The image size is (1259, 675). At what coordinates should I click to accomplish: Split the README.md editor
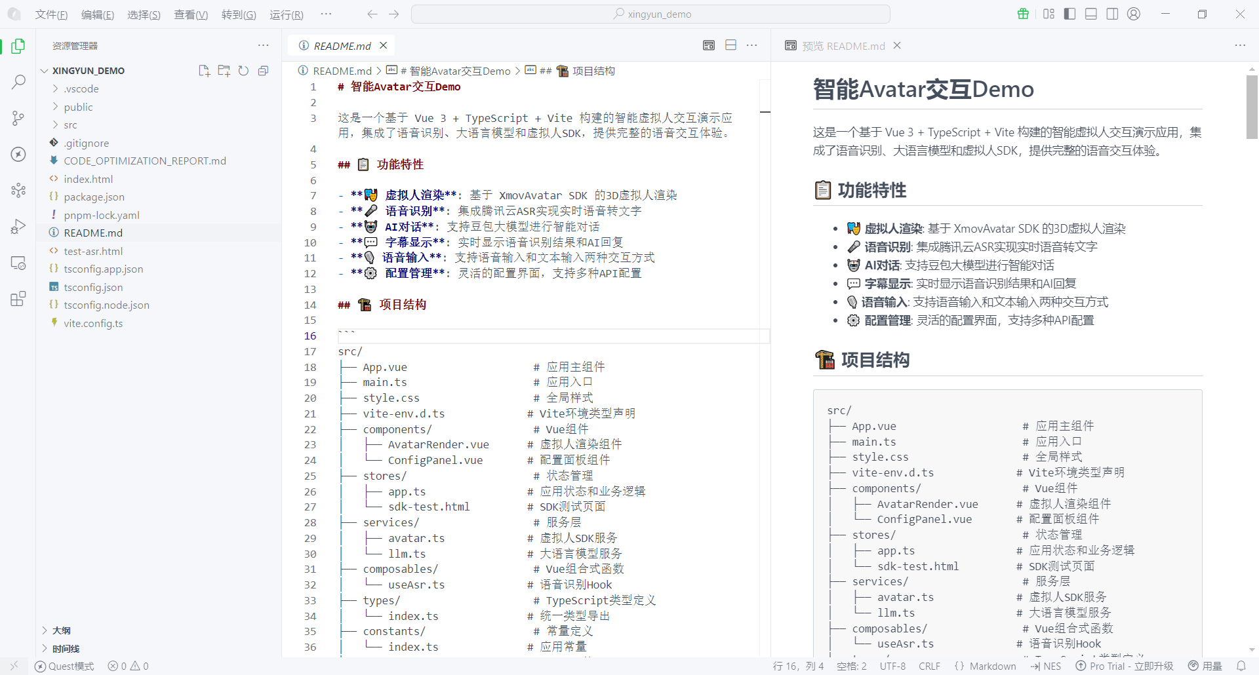pos(731,45)
